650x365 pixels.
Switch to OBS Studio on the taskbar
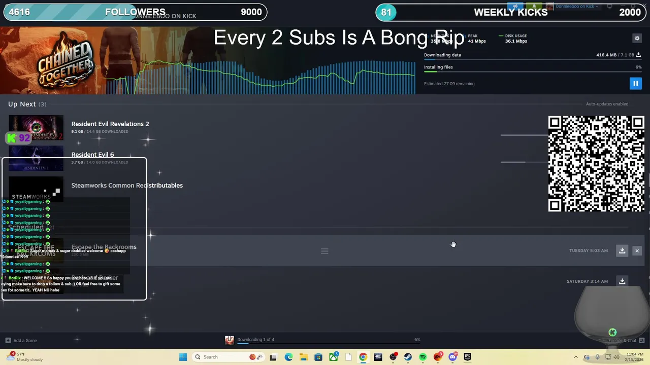pos(393,357)
